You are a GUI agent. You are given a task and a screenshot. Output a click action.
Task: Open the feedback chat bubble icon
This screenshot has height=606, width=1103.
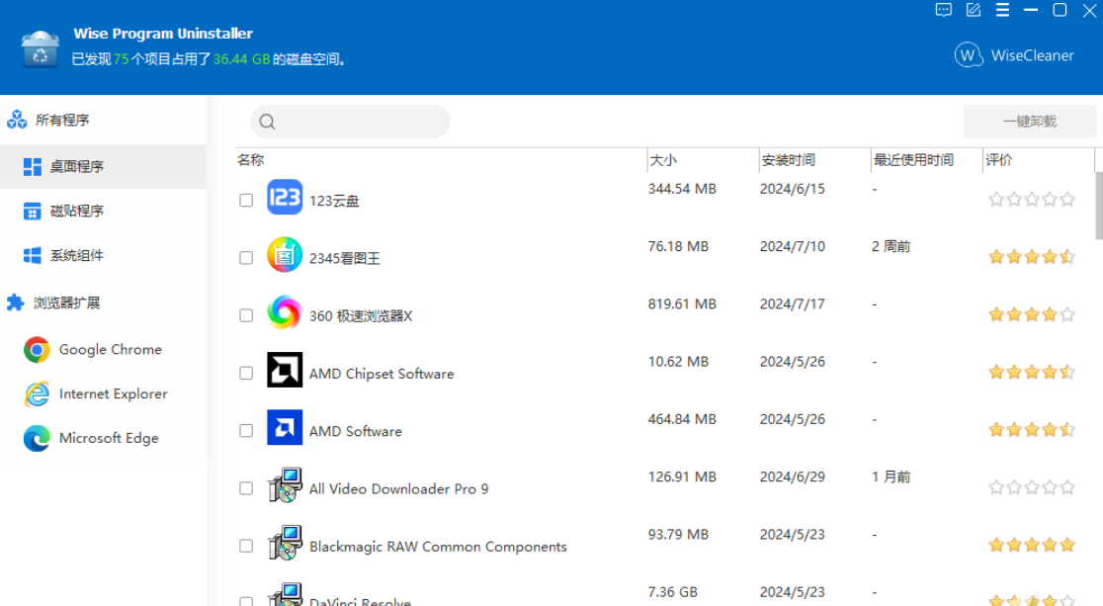pos(943,10)
